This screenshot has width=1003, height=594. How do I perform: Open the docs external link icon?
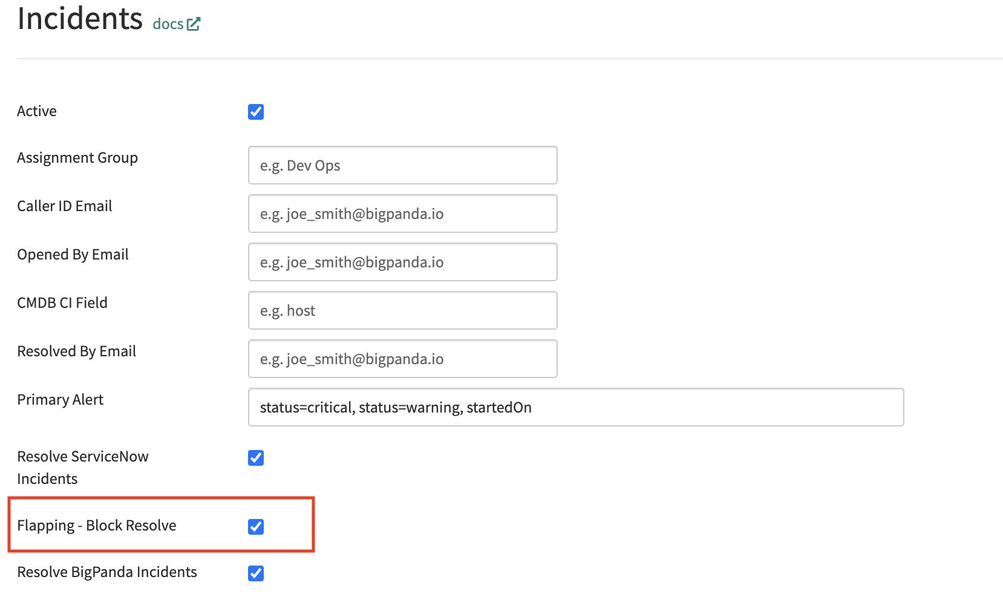tap(194, 24)
